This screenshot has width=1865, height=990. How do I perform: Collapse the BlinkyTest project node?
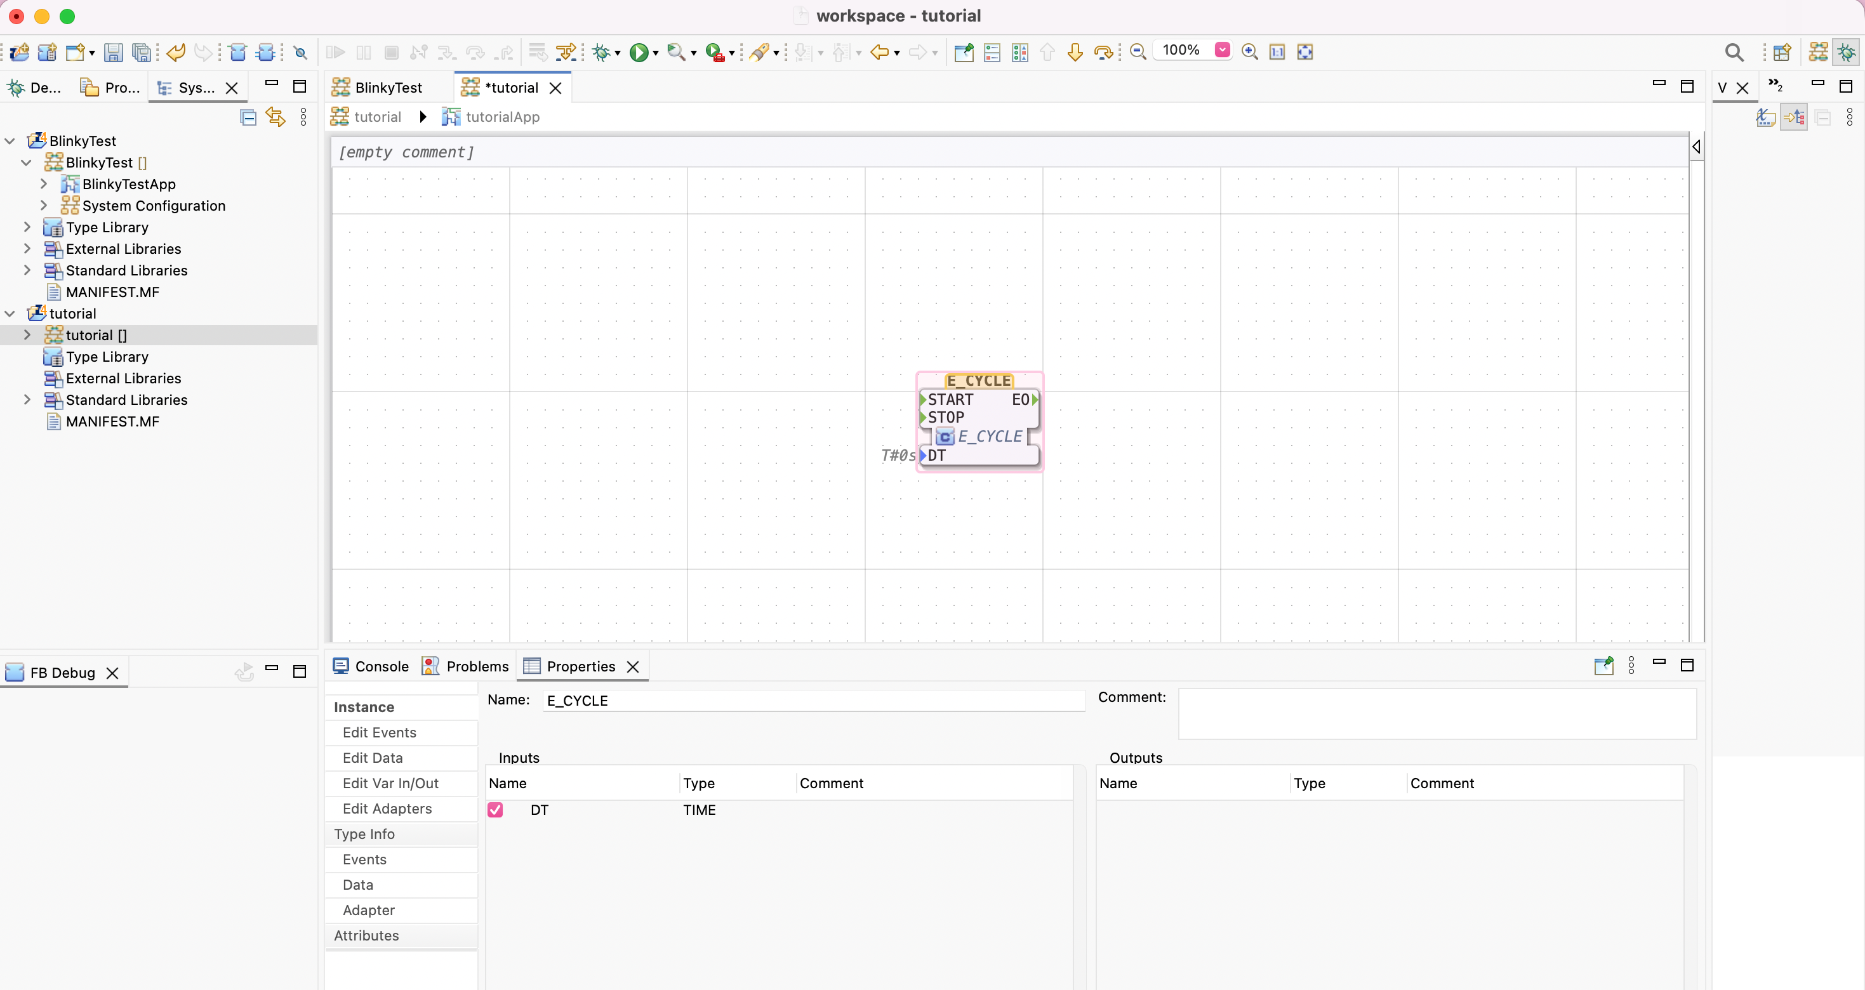pos(10,141)
